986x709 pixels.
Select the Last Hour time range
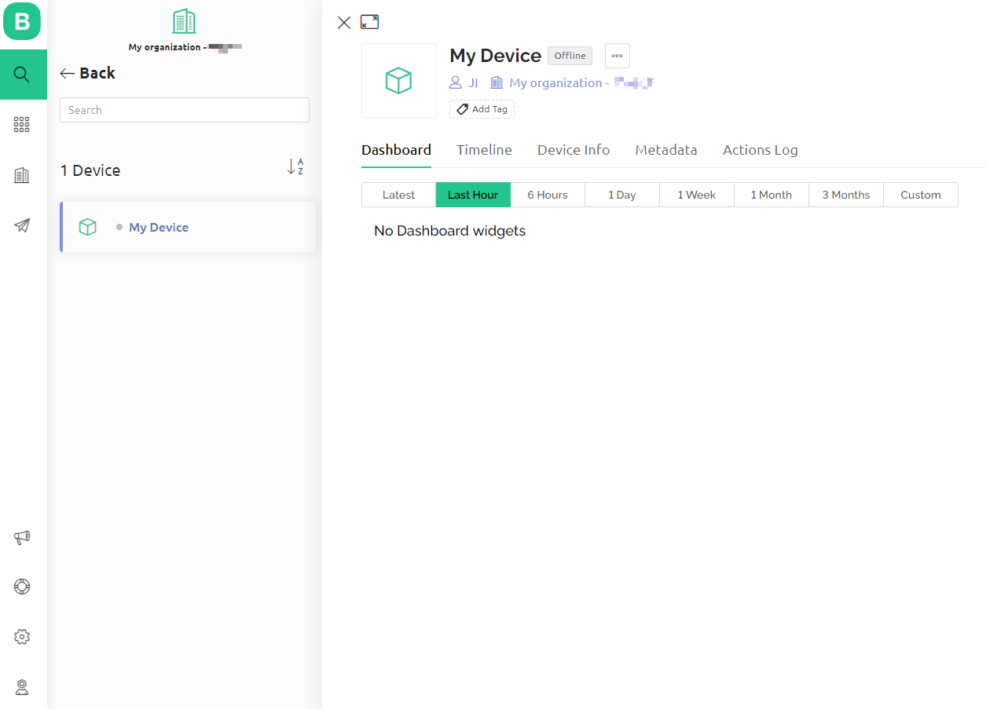coord(473,195)
